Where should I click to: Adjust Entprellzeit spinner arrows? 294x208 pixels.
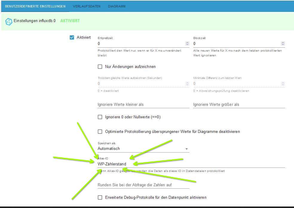187,44
